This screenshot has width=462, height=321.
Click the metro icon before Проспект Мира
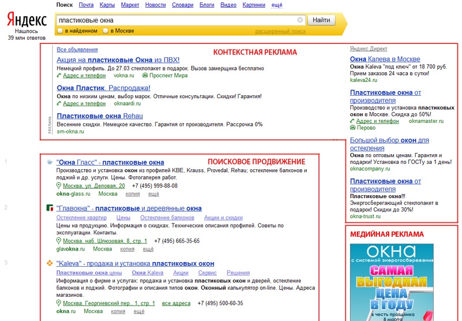(145, 76)
